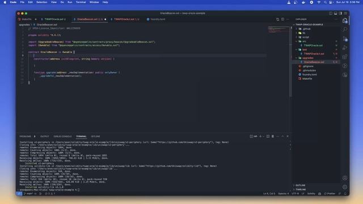This screenshot has height=204, width=363.
Task: Switch to the TWAPOracle.sol editor tab
Action: tap(54, 19)
